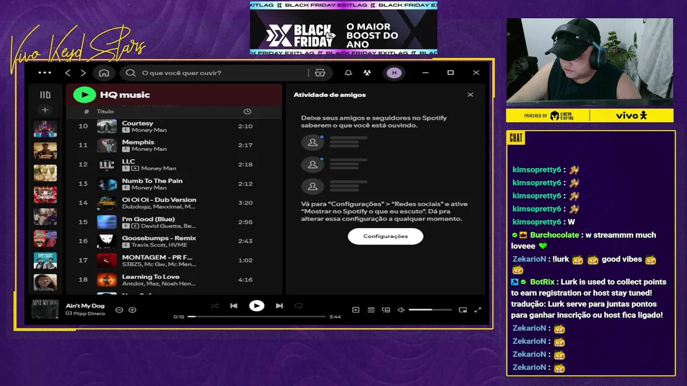This screenshot has height=386, width=687.
Task: Open the Browse icon in search bar
Action: pos(320,73)
